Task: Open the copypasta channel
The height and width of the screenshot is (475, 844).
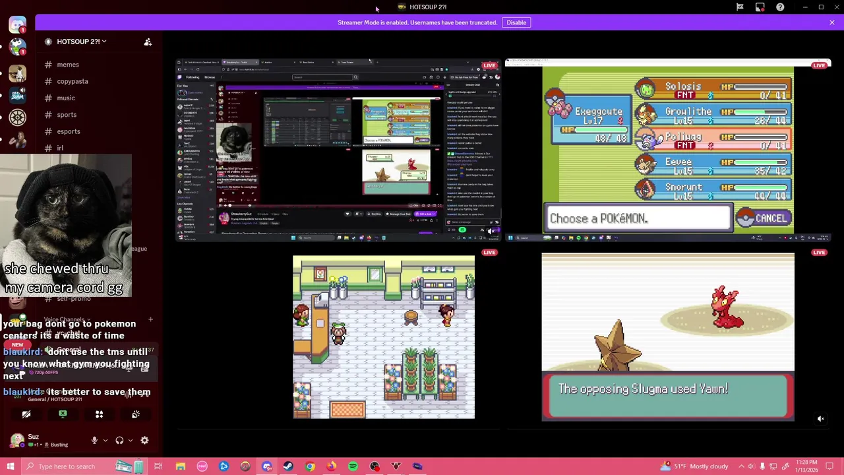Action: tap(72, 81)
